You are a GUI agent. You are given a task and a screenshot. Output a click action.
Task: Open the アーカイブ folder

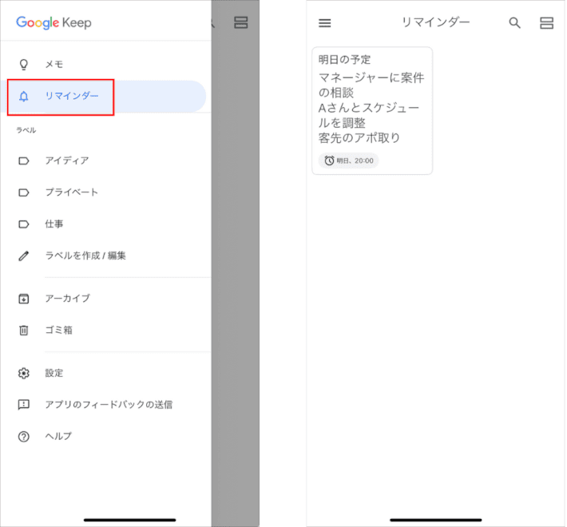tap(67, 299)
